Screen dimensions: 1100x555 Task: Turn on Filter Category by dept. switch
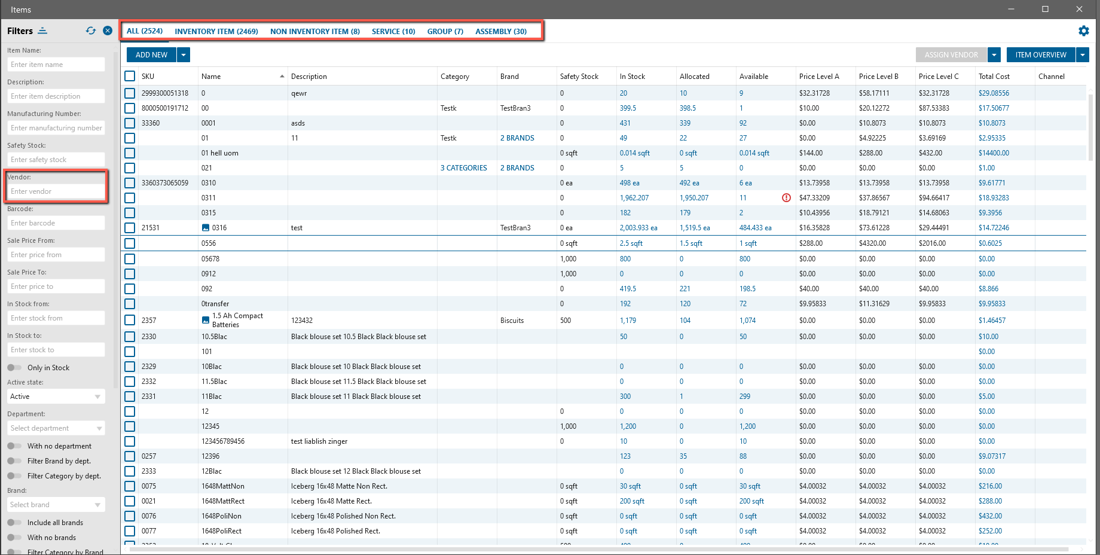click(14, 476)
